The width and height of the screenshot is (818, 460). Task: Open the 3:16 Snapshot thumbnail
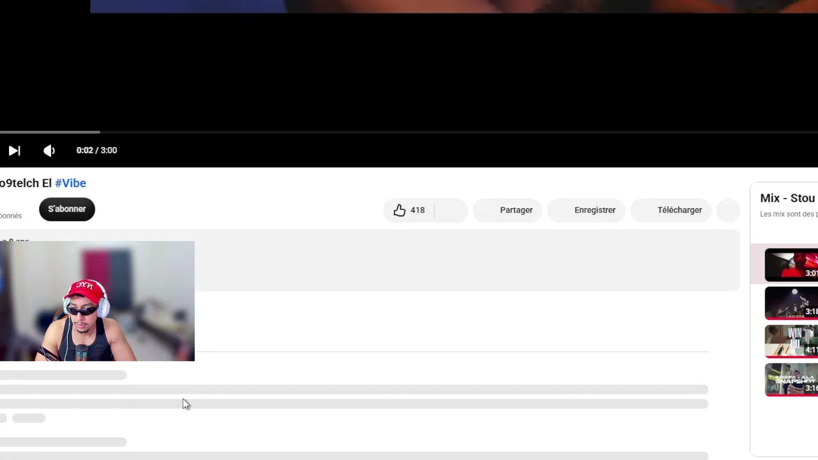791,380
